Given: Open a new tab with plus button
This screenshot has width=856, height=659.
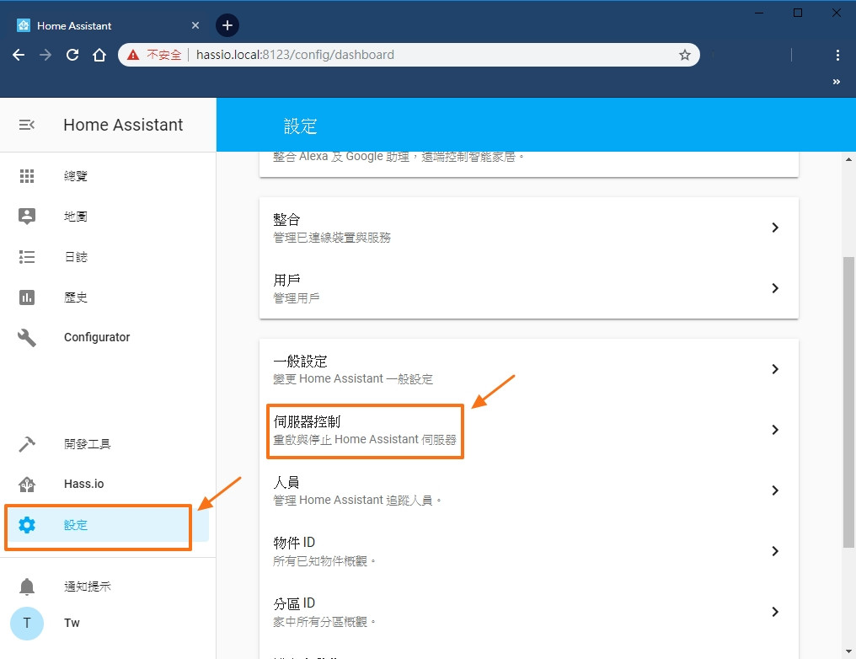Looking at the screenshot, I should [x=227, y=25].
